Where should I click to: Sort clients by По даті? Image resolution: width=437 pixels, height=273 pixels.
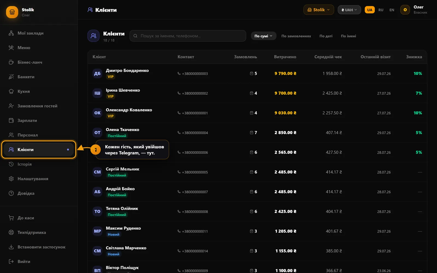(326, 36)
